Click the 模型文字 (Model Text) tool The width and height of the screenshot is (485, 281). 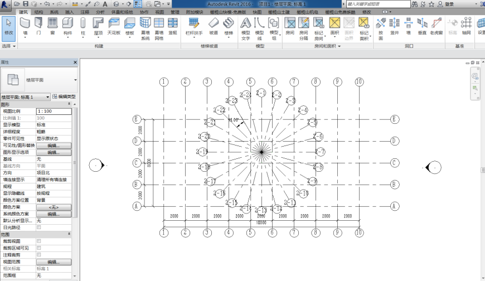point(246,29)
